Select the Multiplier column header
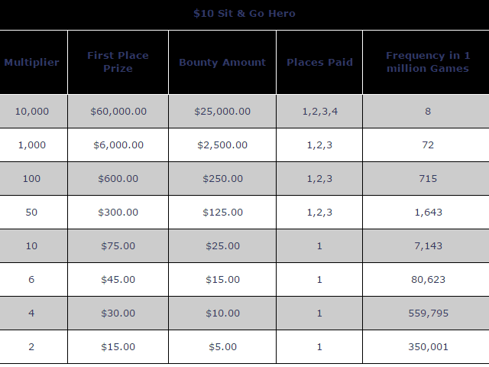The image size is (489, 367). [32, 63]
